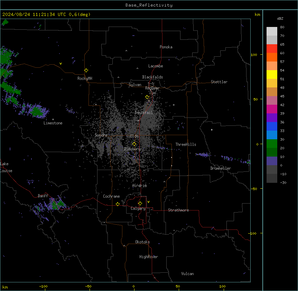
Task: Click the RockyMH label
Action: click(x=85, y=78)
